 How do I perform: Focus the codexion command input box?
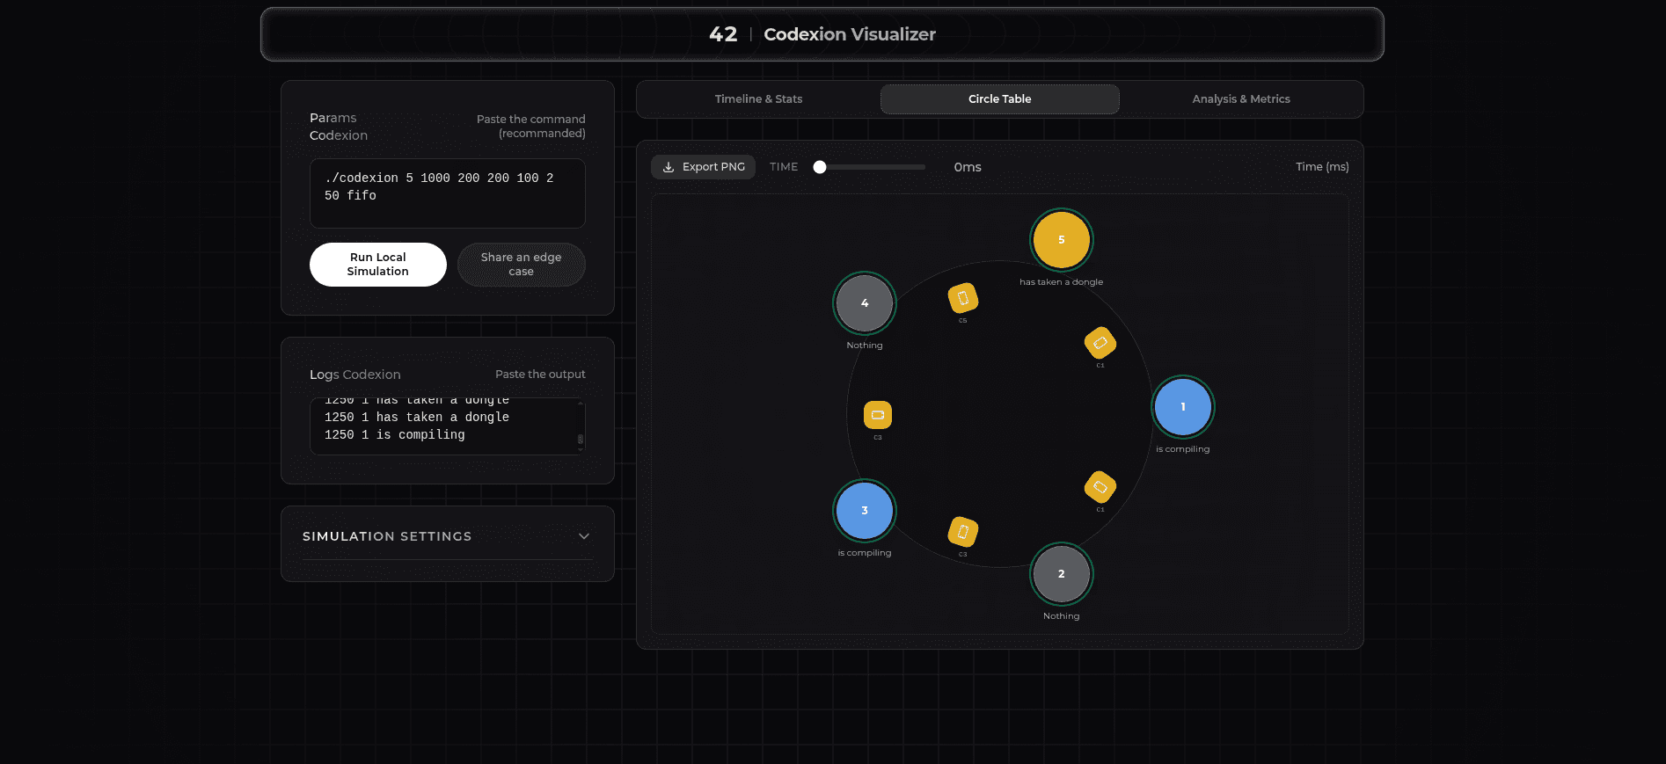coord(448,193)
